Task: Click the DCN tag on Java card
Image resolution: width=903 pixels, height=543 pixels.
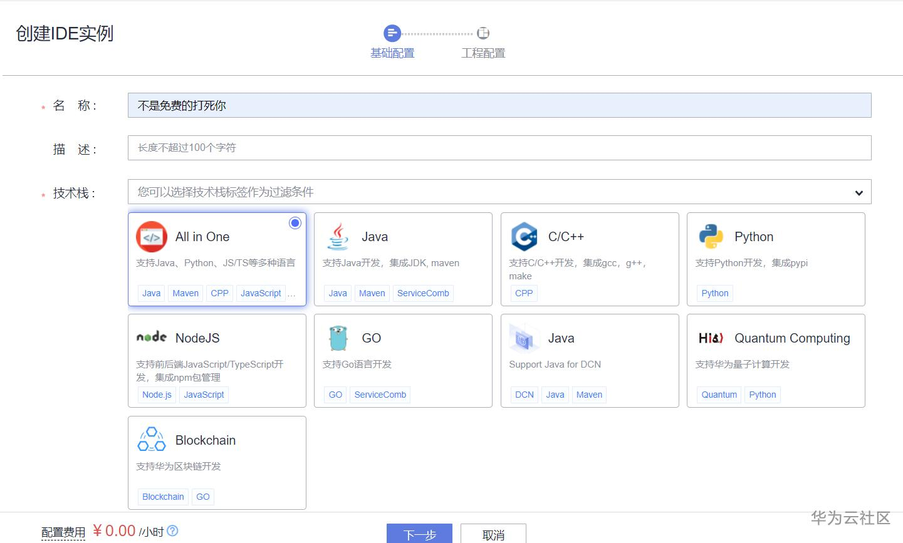Action: pos(524,395)
